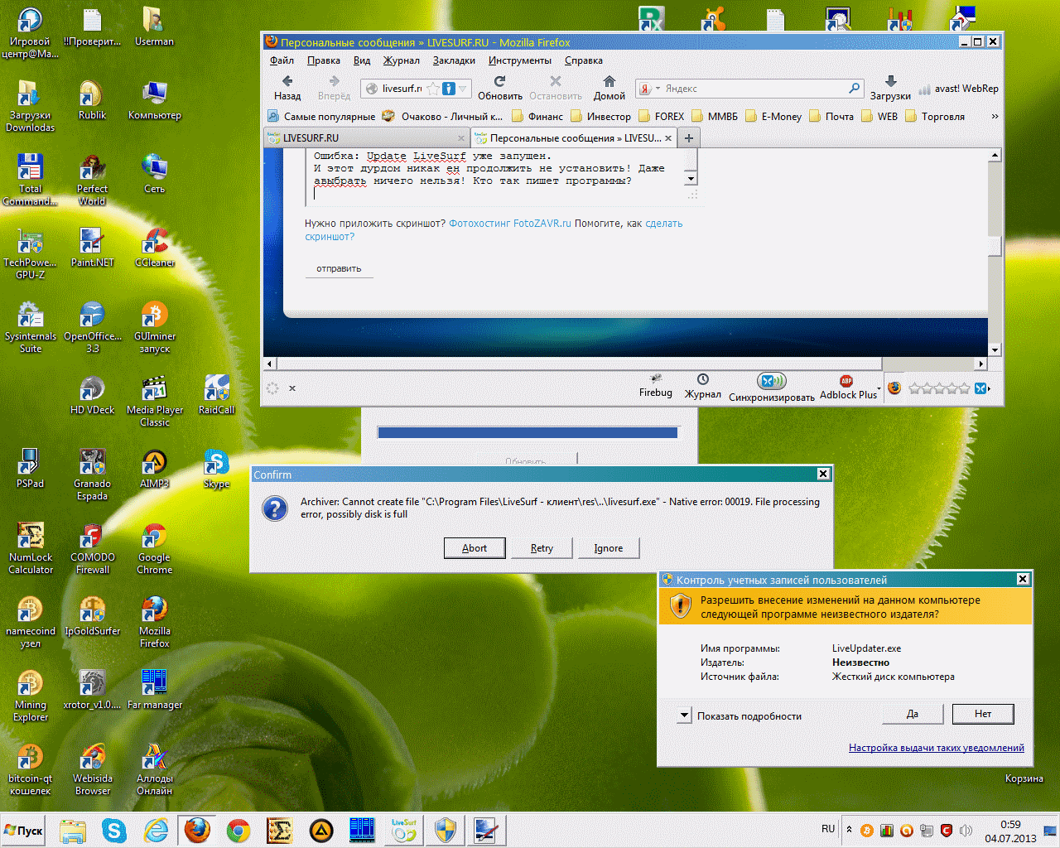
Task: Select the RaidCall desktop icon
Action: click(x=216, y=395)
